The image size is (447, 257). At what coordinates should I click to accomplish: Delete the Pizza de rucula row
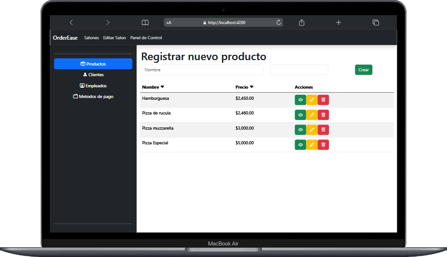click(323, 115)
